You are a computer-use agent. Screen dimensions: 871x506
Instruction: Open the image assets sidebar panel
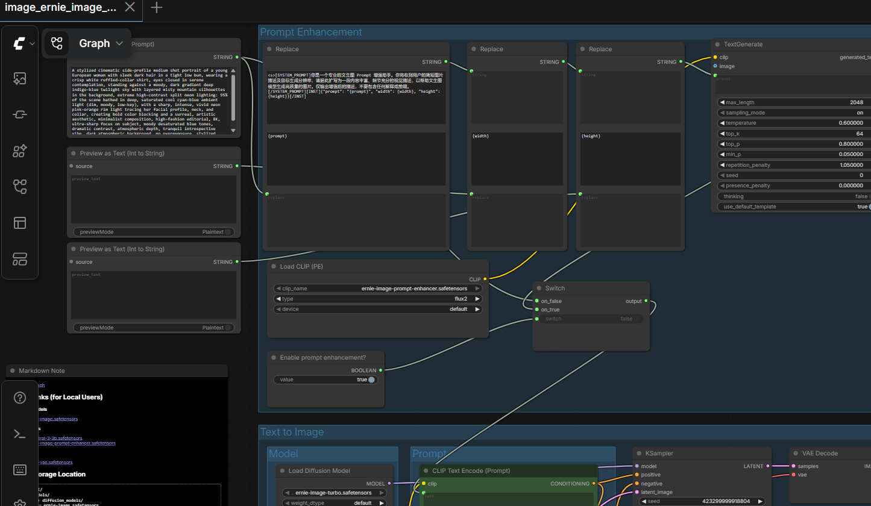tap(20, 78)
